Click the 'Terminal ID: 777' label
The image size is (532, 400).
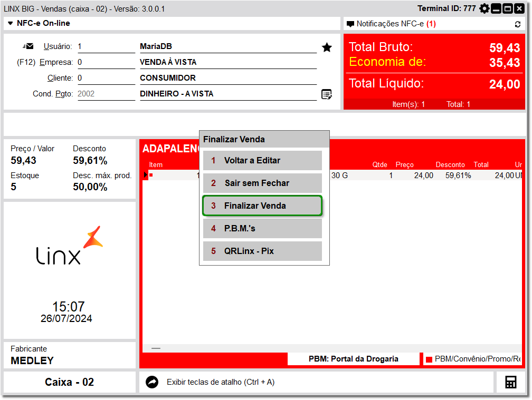[x=446, y=8]
